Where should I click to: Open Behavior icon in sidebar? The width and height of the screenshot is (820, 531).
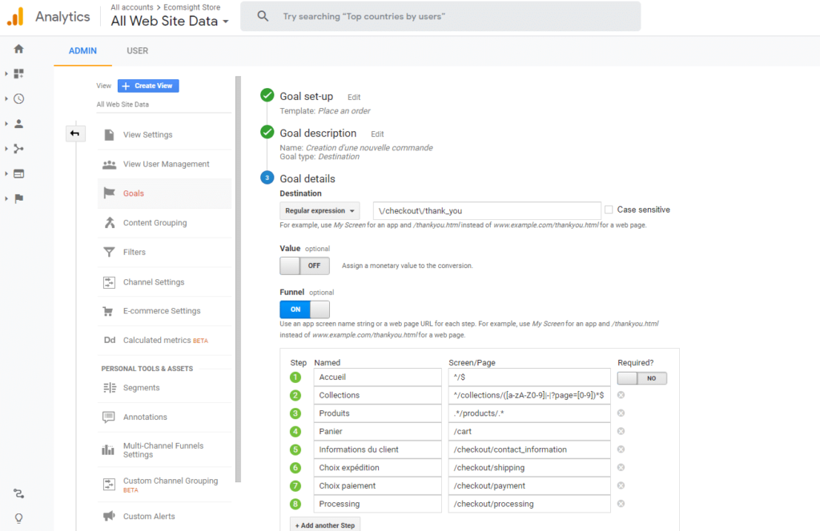coord(19,174)
